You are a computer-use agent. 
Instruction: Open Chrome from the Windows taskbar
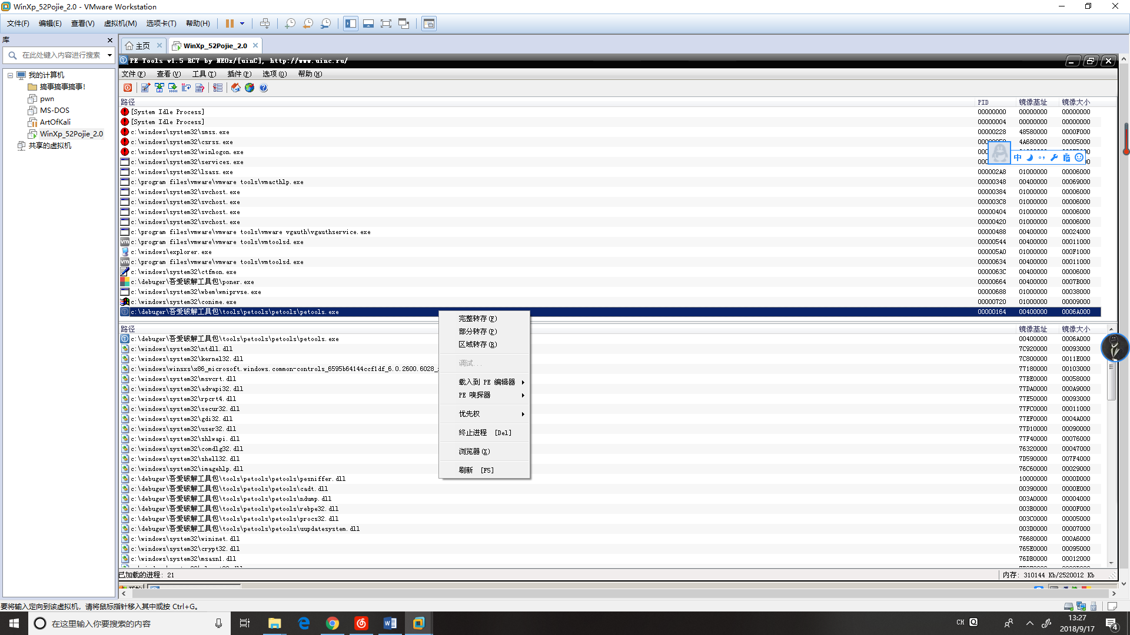pyautogui.click(x=333, y=623)
